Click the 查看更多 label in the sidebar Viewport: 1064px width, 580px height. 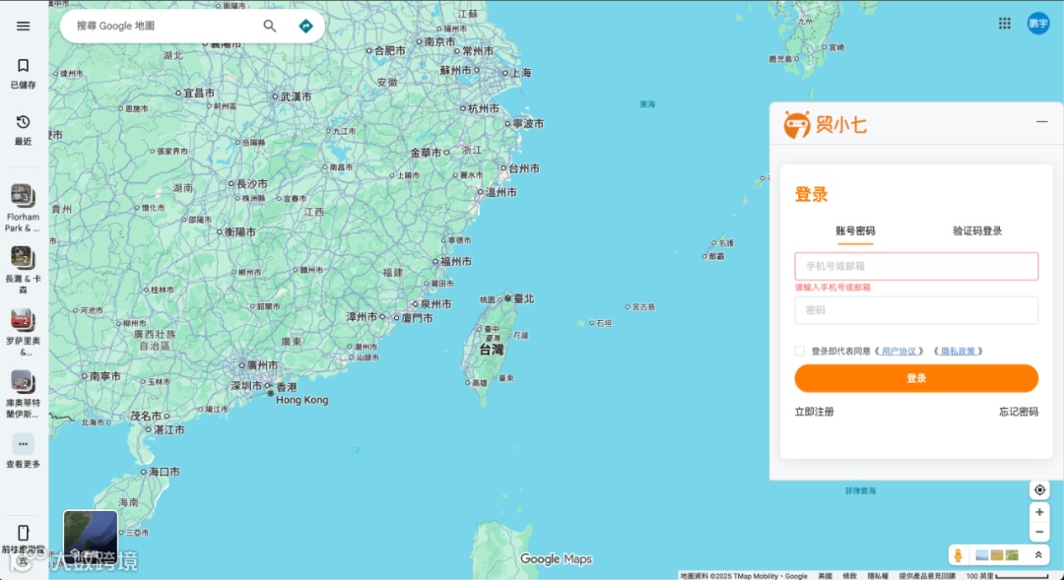click(23, 464)
